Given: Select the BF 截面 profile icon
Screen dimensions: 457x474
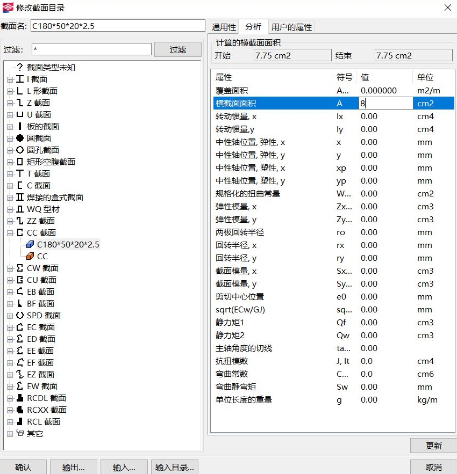Looking at the screenshot, I should 20,303.
